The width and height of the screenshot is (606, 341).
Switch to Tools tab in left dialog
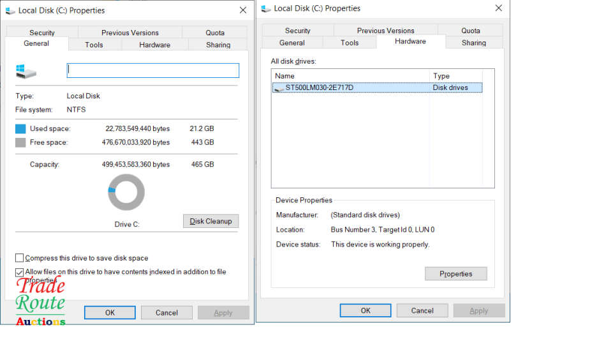pyautogui.click(x=94, y=45)
